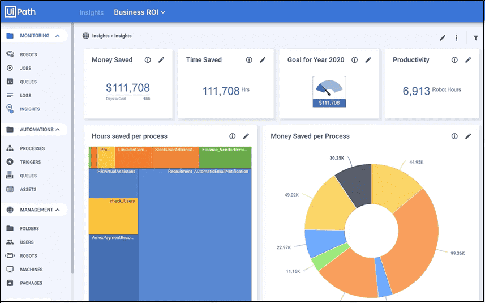Open the Business ROI dashboard dropdown
This screenshot has height=303, width=485.
(x=139, y=12)
